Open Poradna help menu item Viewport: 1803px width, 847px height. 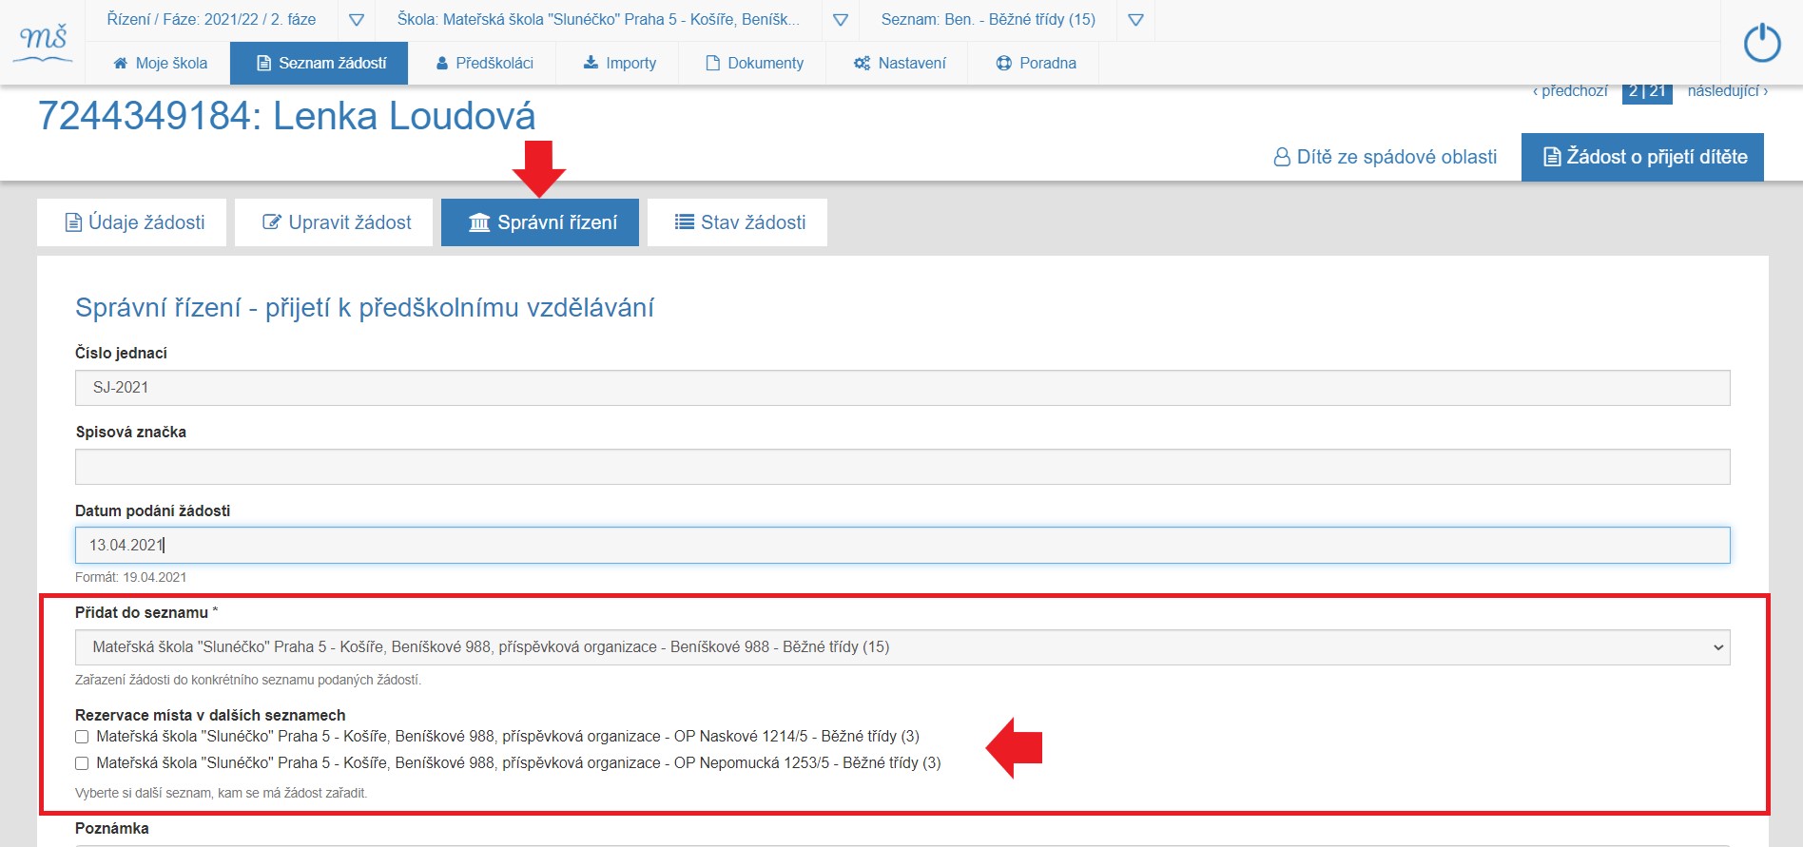pyautogui.click(x=1036, y=63)
